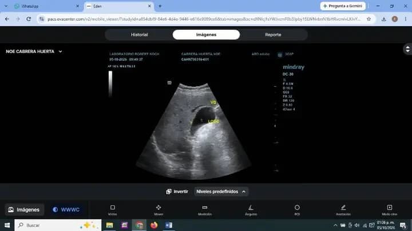Viewport: 412px width, 231px height.
Task: Select the Imágenes tab
Action: click(206, 35)
